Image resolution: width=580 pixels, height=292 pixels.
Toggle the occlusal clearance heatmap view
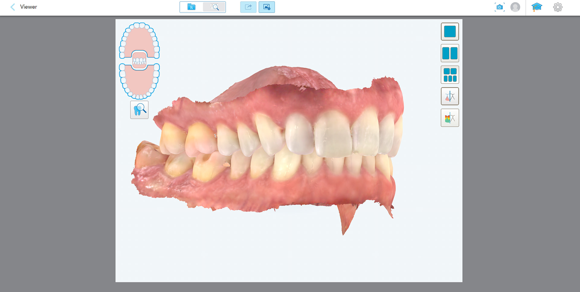click(450, 118)
